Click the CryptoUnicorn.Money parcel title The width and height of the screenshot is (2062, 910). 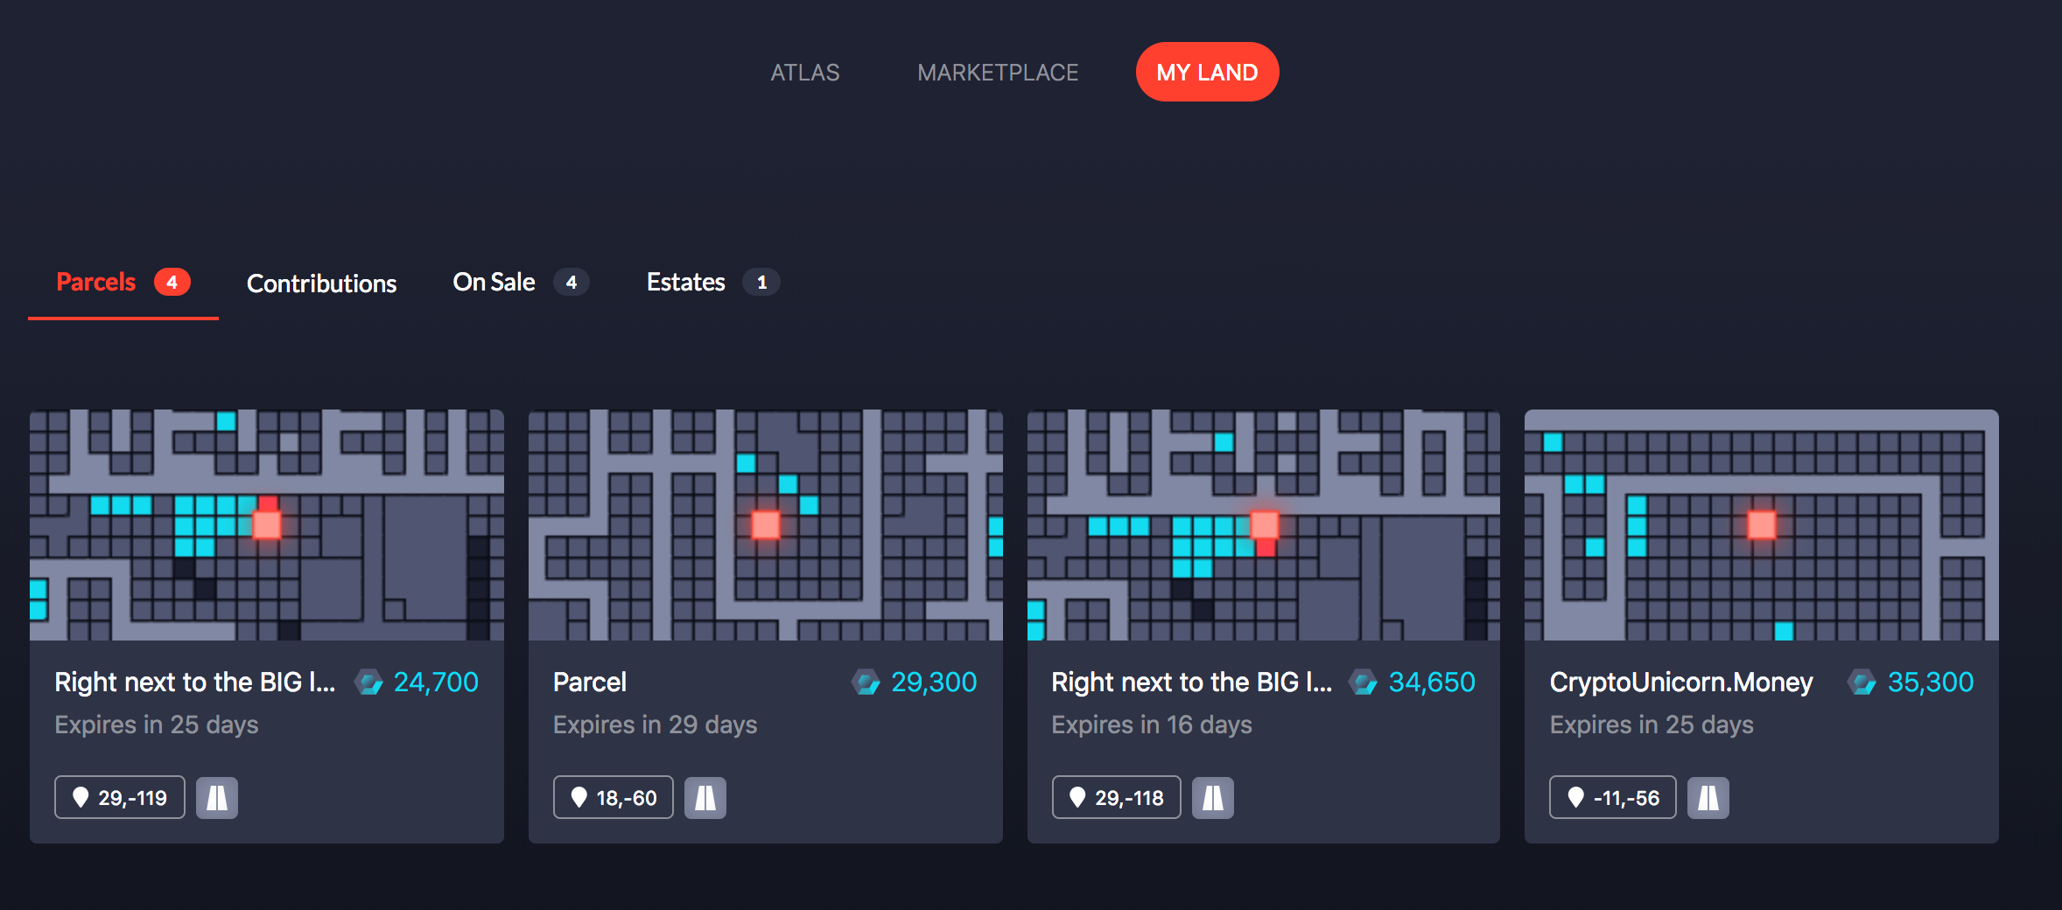pyautogui.click(x=1681, y=682)
